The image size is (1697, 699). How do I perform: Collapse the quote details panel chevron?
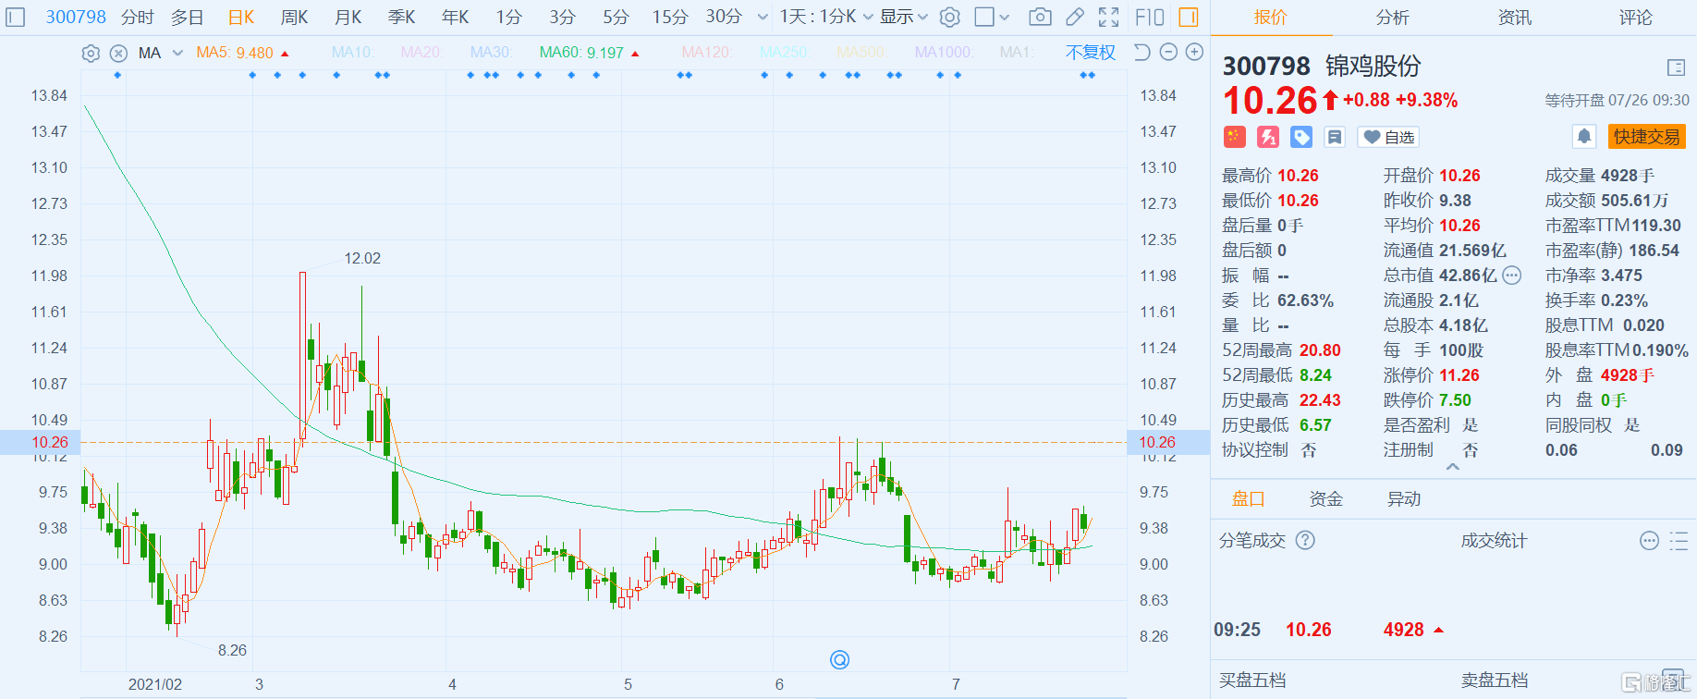tap(1453, 467)
